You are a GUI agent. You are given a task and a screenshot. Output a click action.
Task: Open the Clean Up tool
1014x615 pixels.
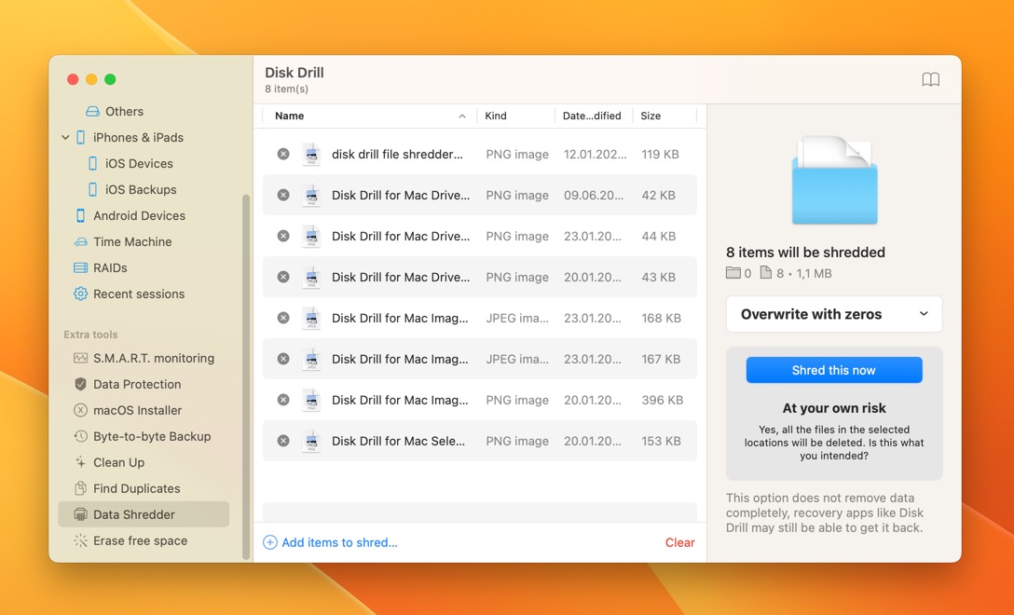109,462
